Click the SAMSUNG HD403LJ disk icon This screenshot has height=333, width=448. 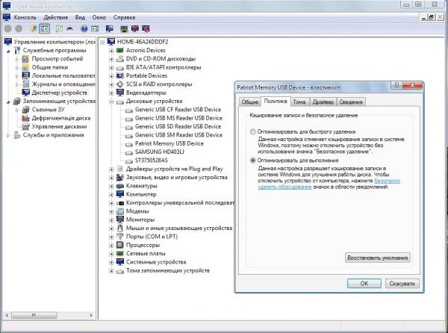[x=129, y=152]
